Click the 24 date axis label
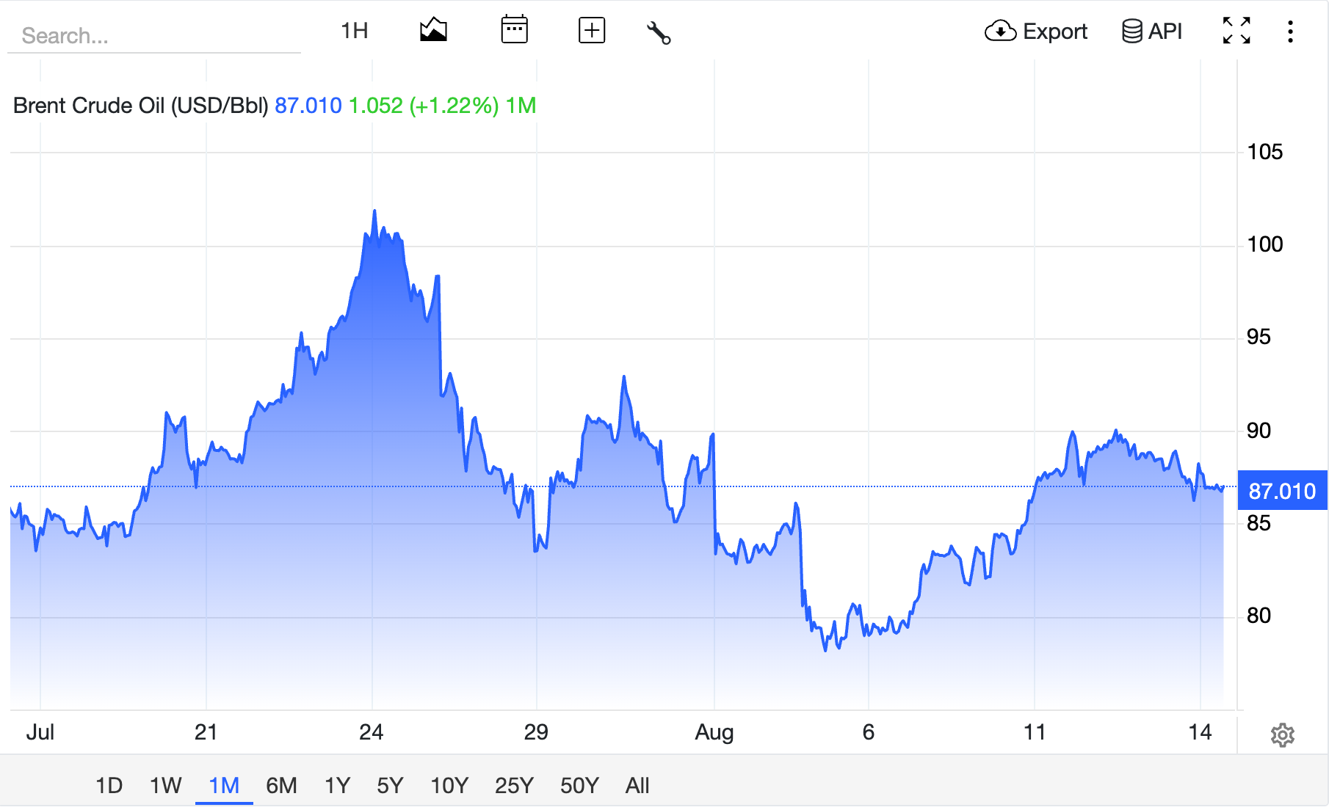The height and width of the screenshot is (810, 1329). (372, 732)
